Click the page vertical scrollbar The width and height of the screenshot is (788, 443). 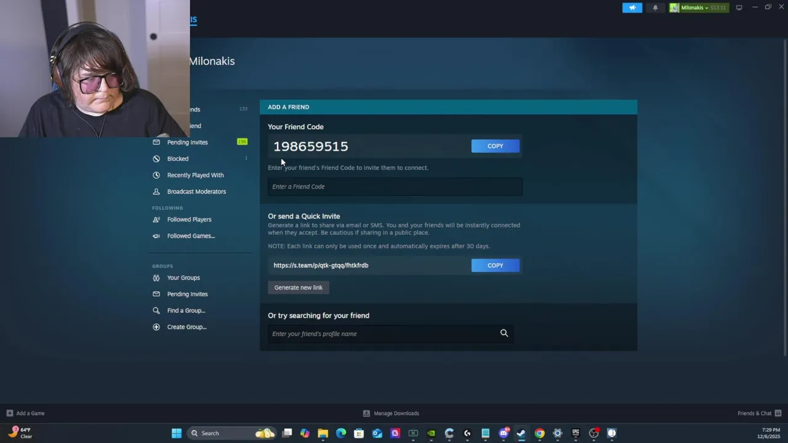[785, 197]
